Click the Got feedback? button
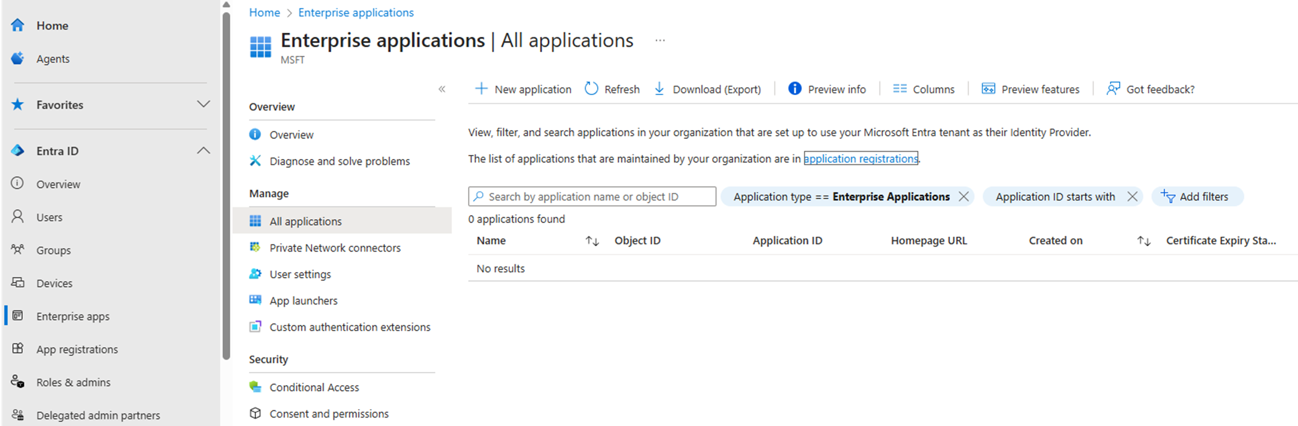 click(x=1150, y=89)
